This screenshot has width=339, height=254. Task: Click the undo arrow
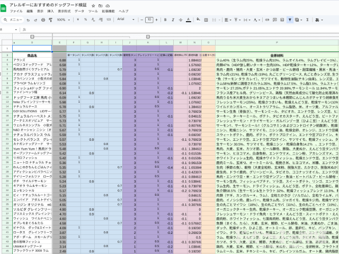[x=28, y=20]
